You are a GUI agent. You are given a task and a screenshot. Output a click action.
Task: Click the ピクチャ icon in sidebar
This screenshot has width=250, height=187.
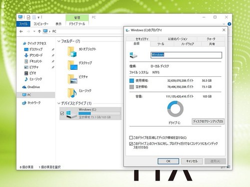point(26,67)
